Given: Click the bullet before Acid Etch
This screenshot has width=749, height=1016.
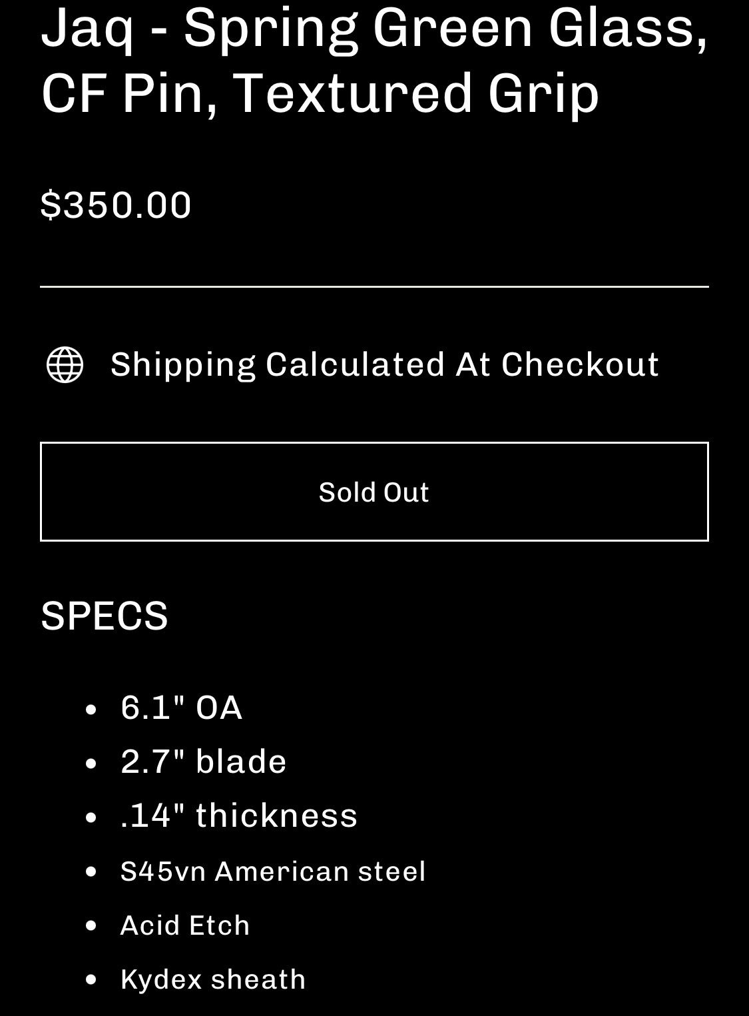Looking at the screenshot, I should click(92, 926).
